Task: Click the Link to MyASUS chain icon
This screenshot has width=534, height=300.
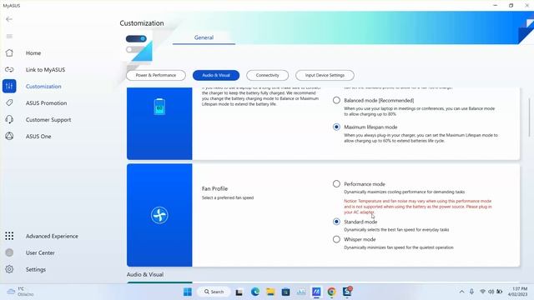Action: [x=9, y=69]
